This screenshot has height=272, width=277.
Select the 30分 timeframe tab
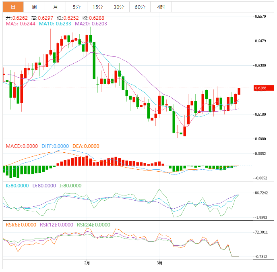click(119, 7)
